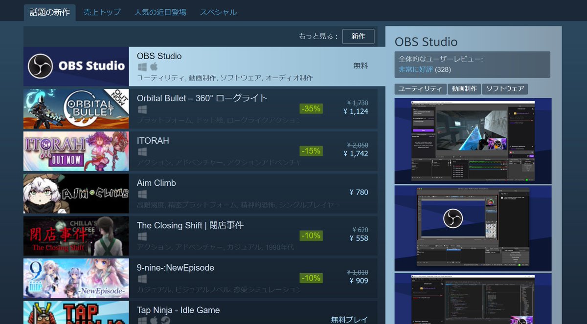This screenshot has height=324, width=587.
Task: Click the -35% discount badge
Action: point(311,108)
